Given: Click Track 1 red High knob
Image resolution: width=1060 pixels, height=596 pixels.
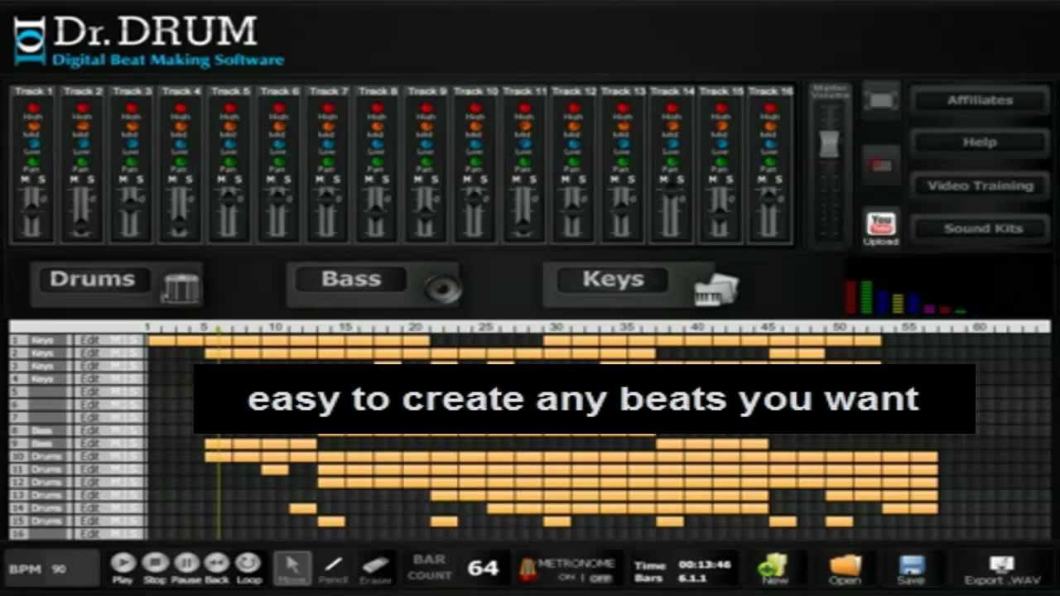Looking at the screenshot, I should click(x=33, y=108).
